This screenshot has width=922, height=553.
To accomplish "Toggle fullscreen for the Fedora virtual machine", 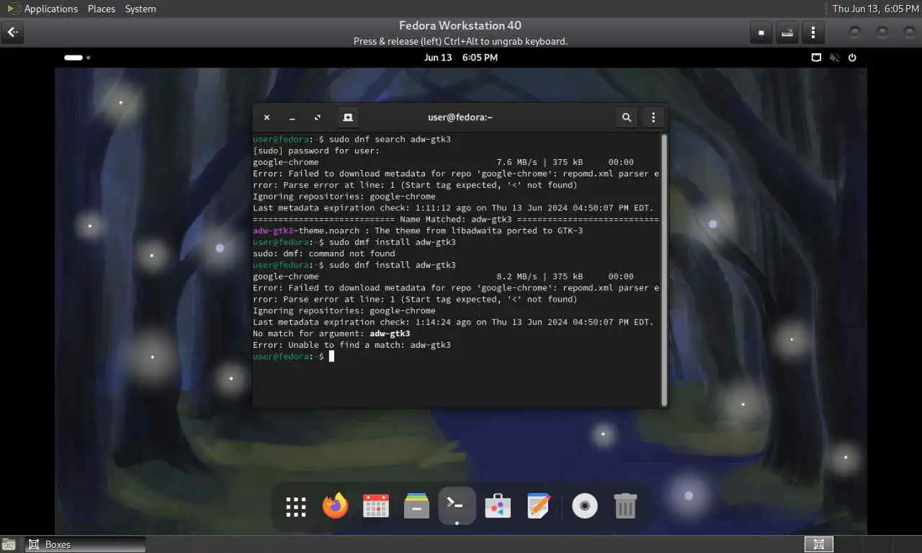I will pos(761,32).
